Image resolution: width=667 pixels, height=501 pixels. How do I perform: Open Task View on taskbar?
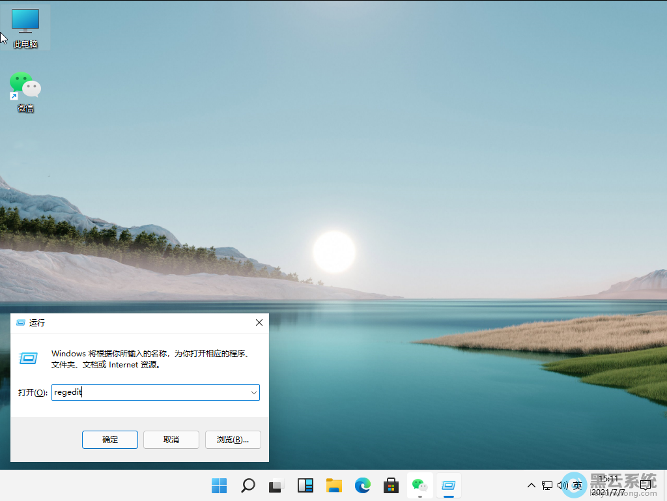277,485
